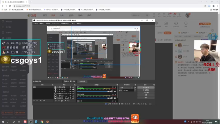Viewport: 220px width, 124px height.
Task: Click 退出 to exit OBS
Action: 146,98
